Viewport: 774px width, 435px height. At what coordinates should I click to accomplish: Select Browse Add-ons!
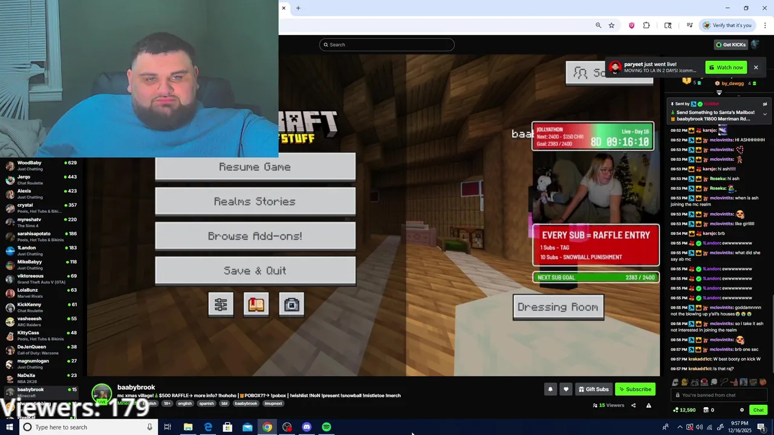[x=255, y=236]
